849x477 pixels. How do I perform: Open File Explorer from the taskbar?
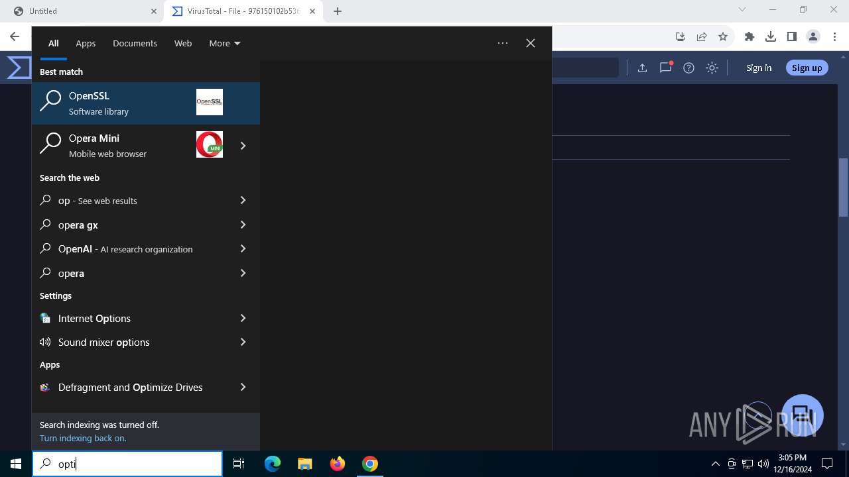pos(304,464)
